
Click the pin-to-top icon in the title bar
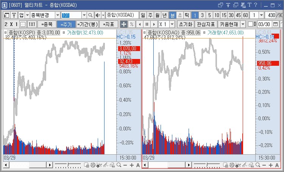click(x=228, y=5)
